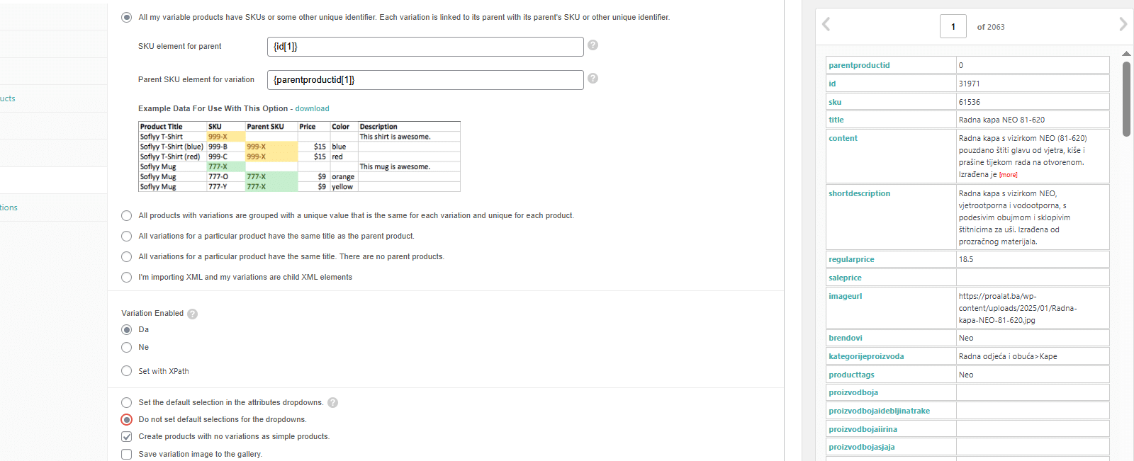Expand content text with [more] link

[x=1009, y=175]
